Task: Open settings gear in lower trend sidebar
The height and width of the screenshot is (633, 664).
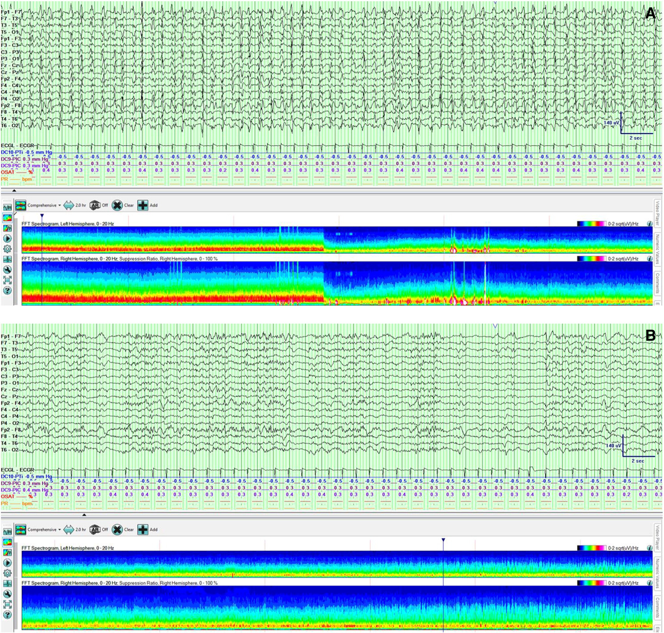Action: pos(7,573)
